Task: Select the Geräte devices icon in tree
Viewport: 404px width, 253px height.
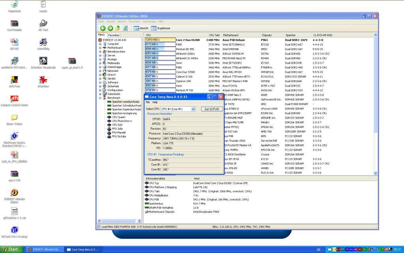Action: tap(105, 79)
